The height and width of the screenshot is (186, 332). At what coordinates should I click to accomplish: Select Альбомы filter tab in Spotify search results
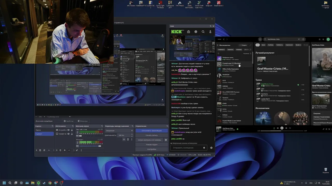[271, 45]
